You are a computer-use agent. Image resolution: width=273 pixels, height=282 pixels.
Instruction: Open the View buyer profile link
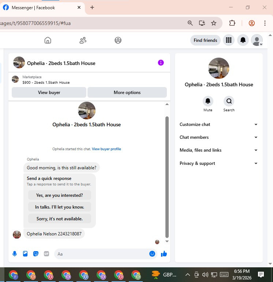[x=106, y=149]
